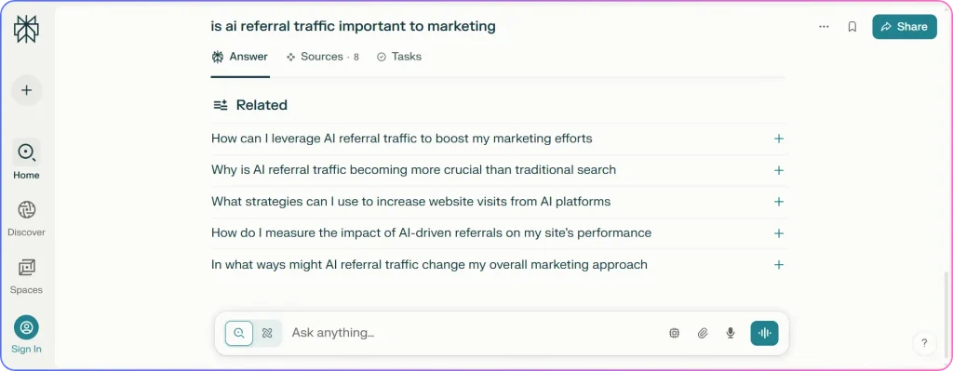953x371 pixels.
Task: Click the Perplexity logo icon
Action: pyautogui.click(x=26, y=29)
